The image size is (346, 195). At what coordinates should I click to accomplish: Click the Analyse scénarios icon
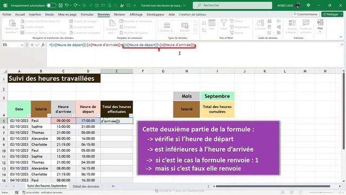[292, 23]
